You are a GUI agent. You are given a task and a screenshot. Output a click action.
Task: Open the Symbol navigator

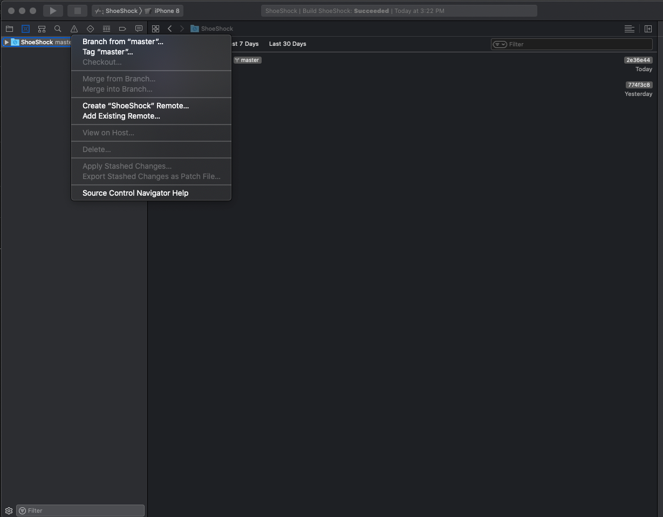click(x=42, y=29)
